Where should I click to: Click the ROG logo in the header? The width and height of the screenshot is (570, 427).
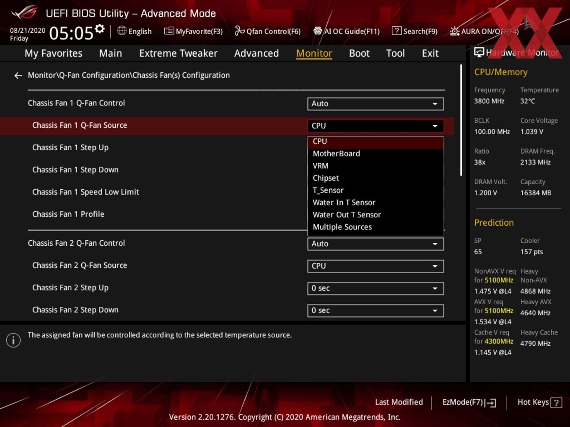24,13
